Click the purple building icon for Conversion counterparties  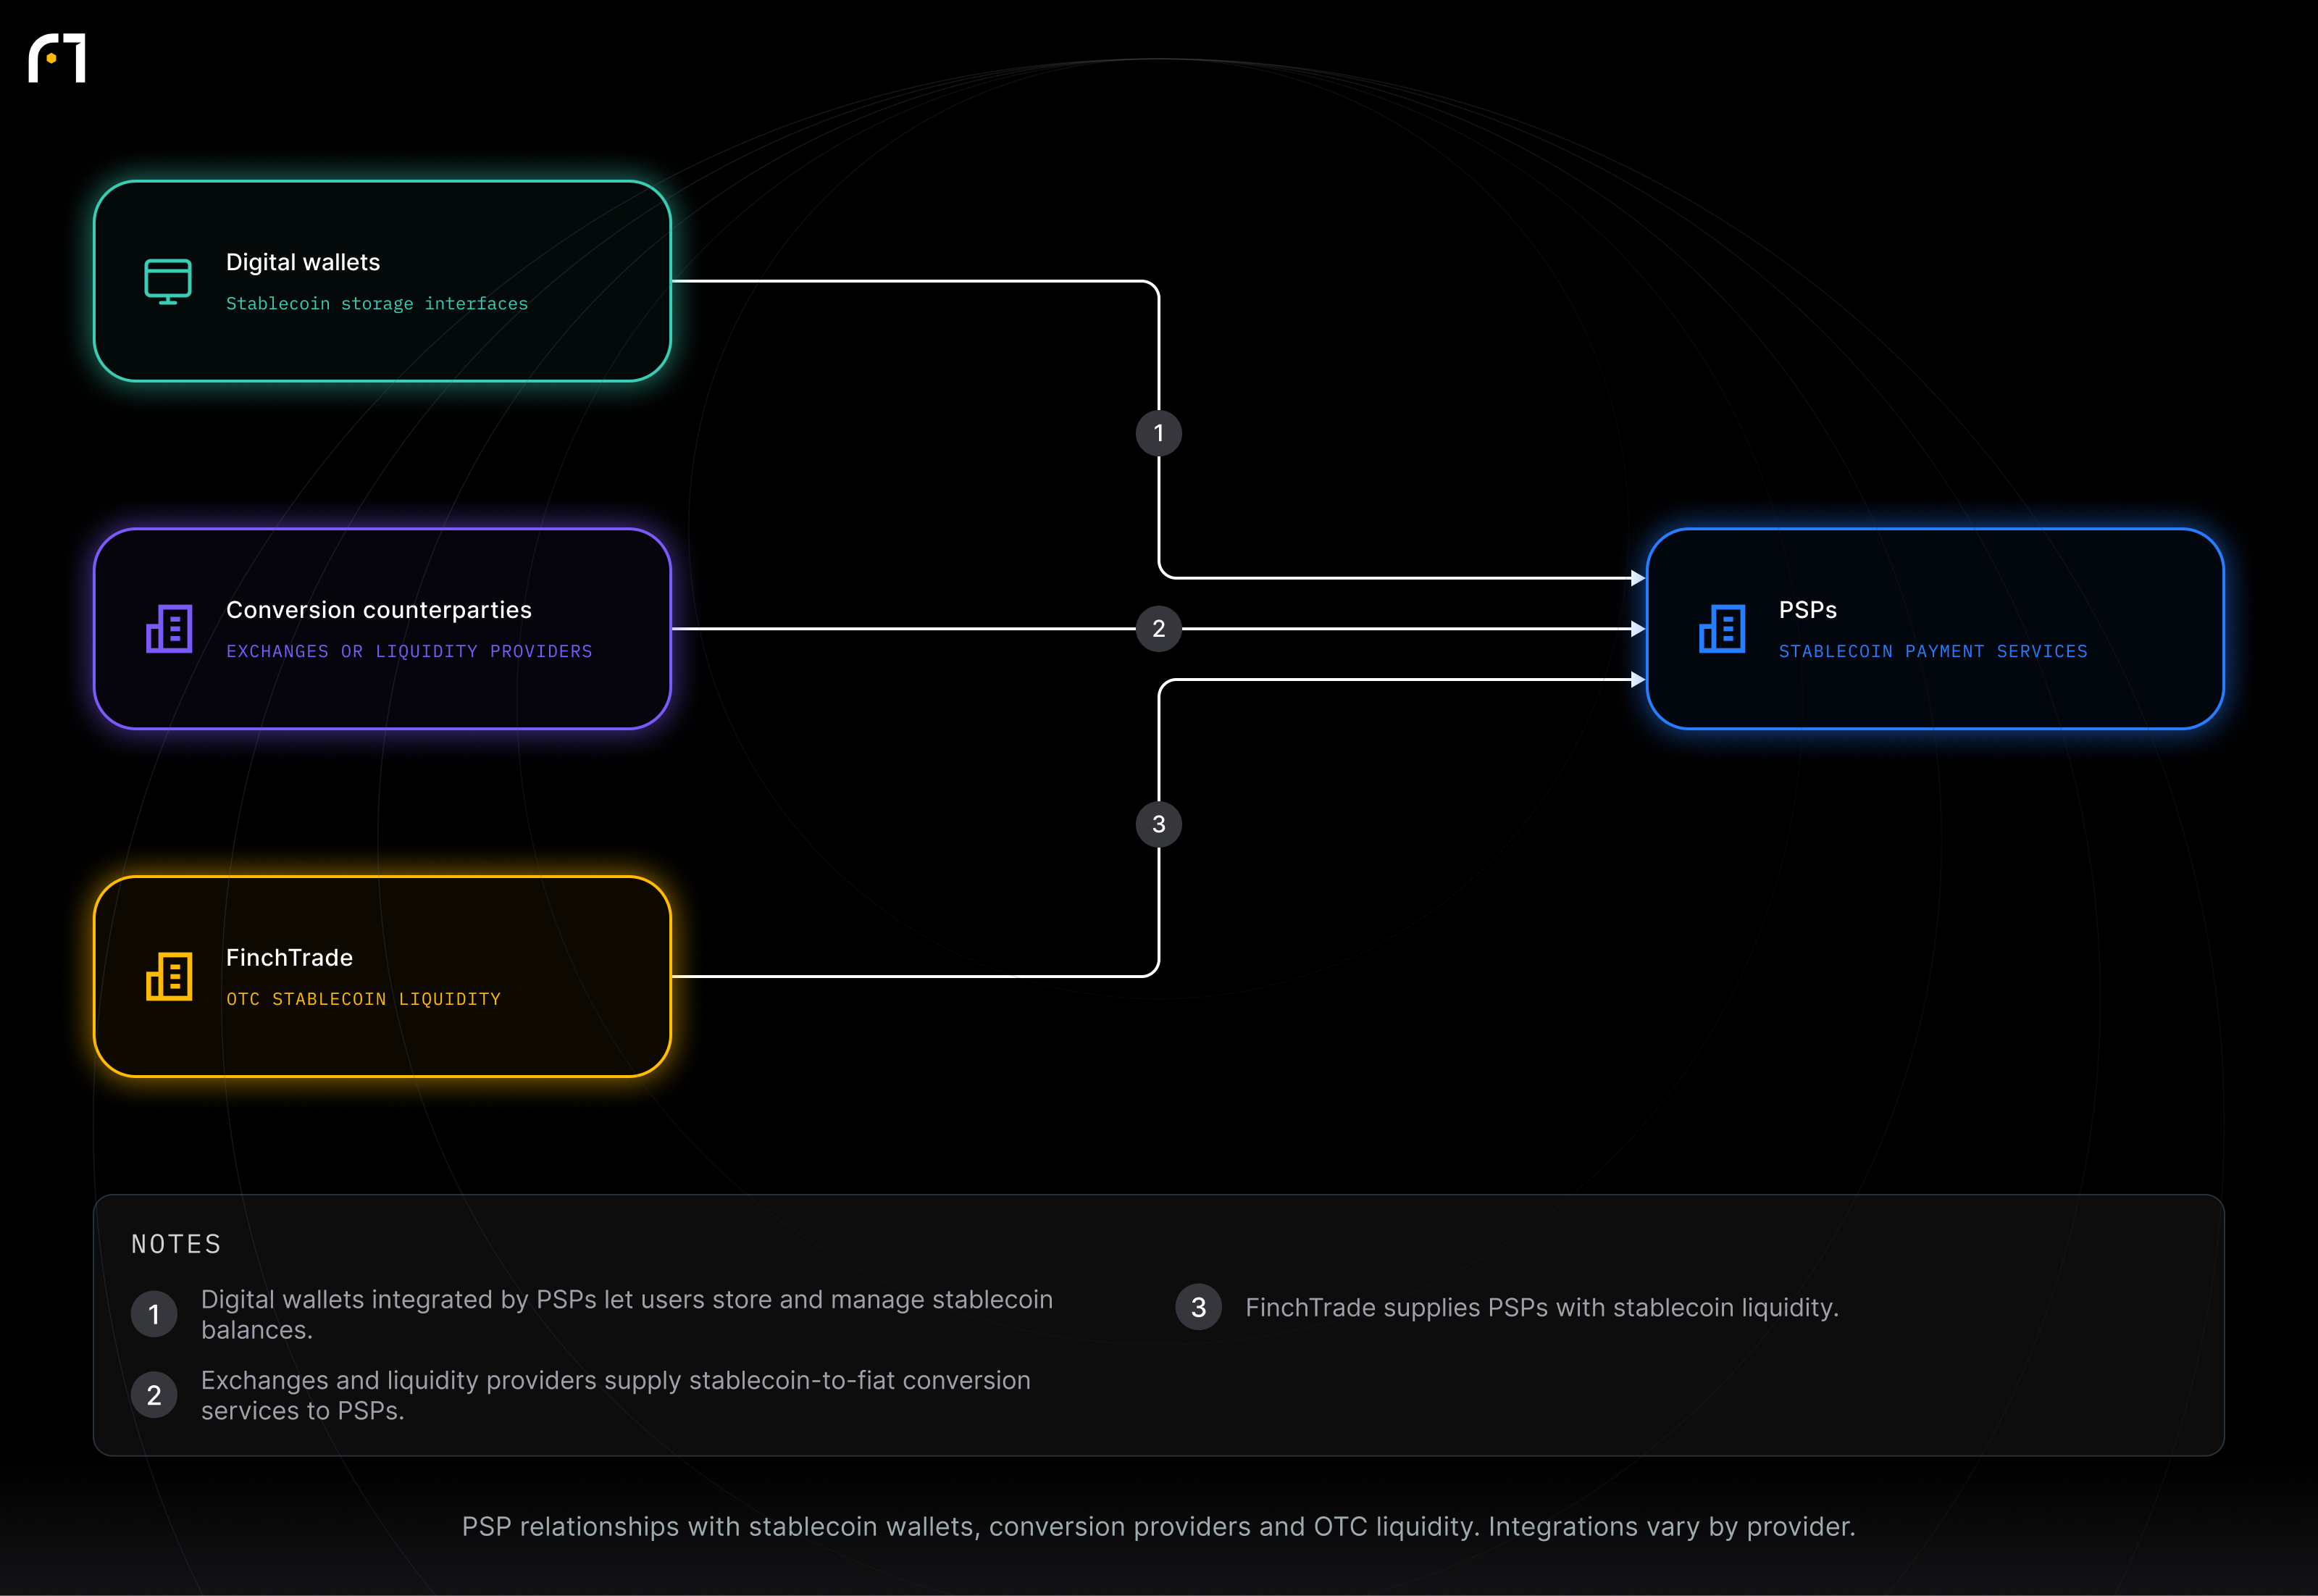pyautogui.click(x=169, y=629)
